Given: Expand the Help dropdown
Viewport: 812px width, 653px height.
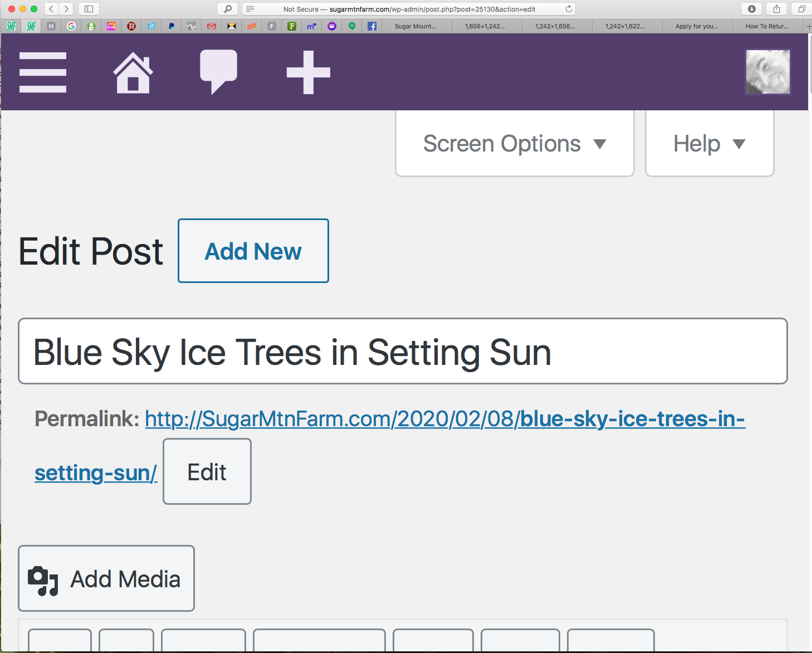Looking at the screenshot, I should [x=709, y=144].
